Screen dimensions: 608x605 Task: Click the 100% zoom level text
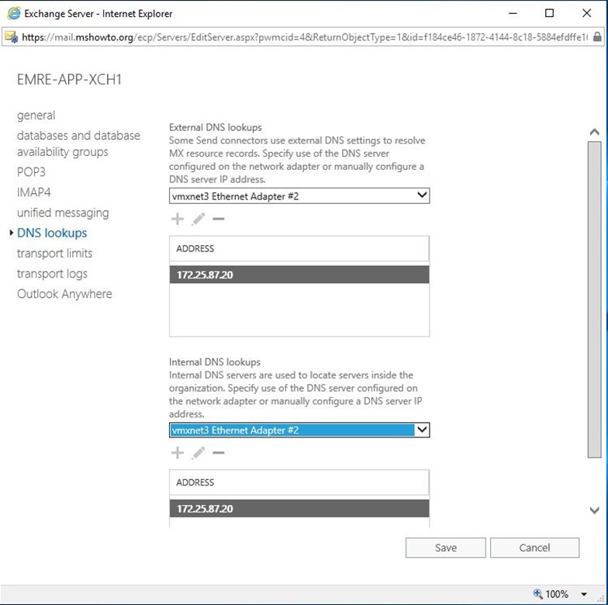point(557,594)
